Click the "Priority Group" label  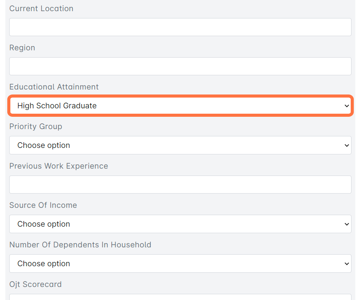click(36, 126)
